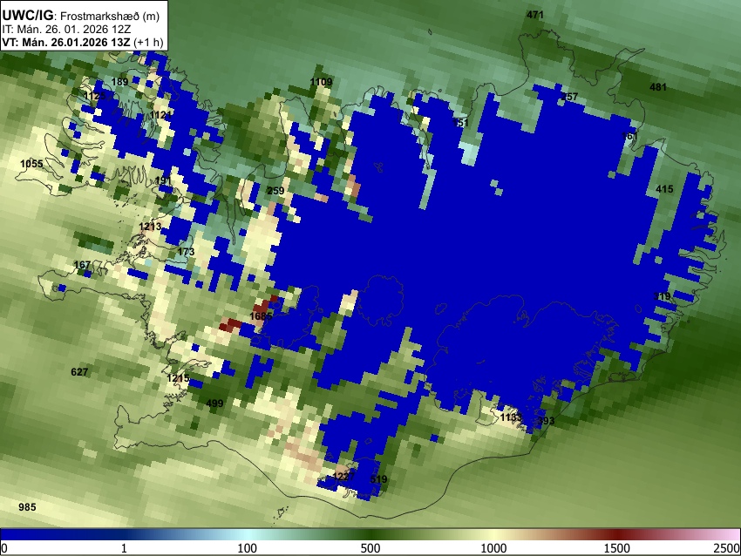Click the map value 151

460,123
